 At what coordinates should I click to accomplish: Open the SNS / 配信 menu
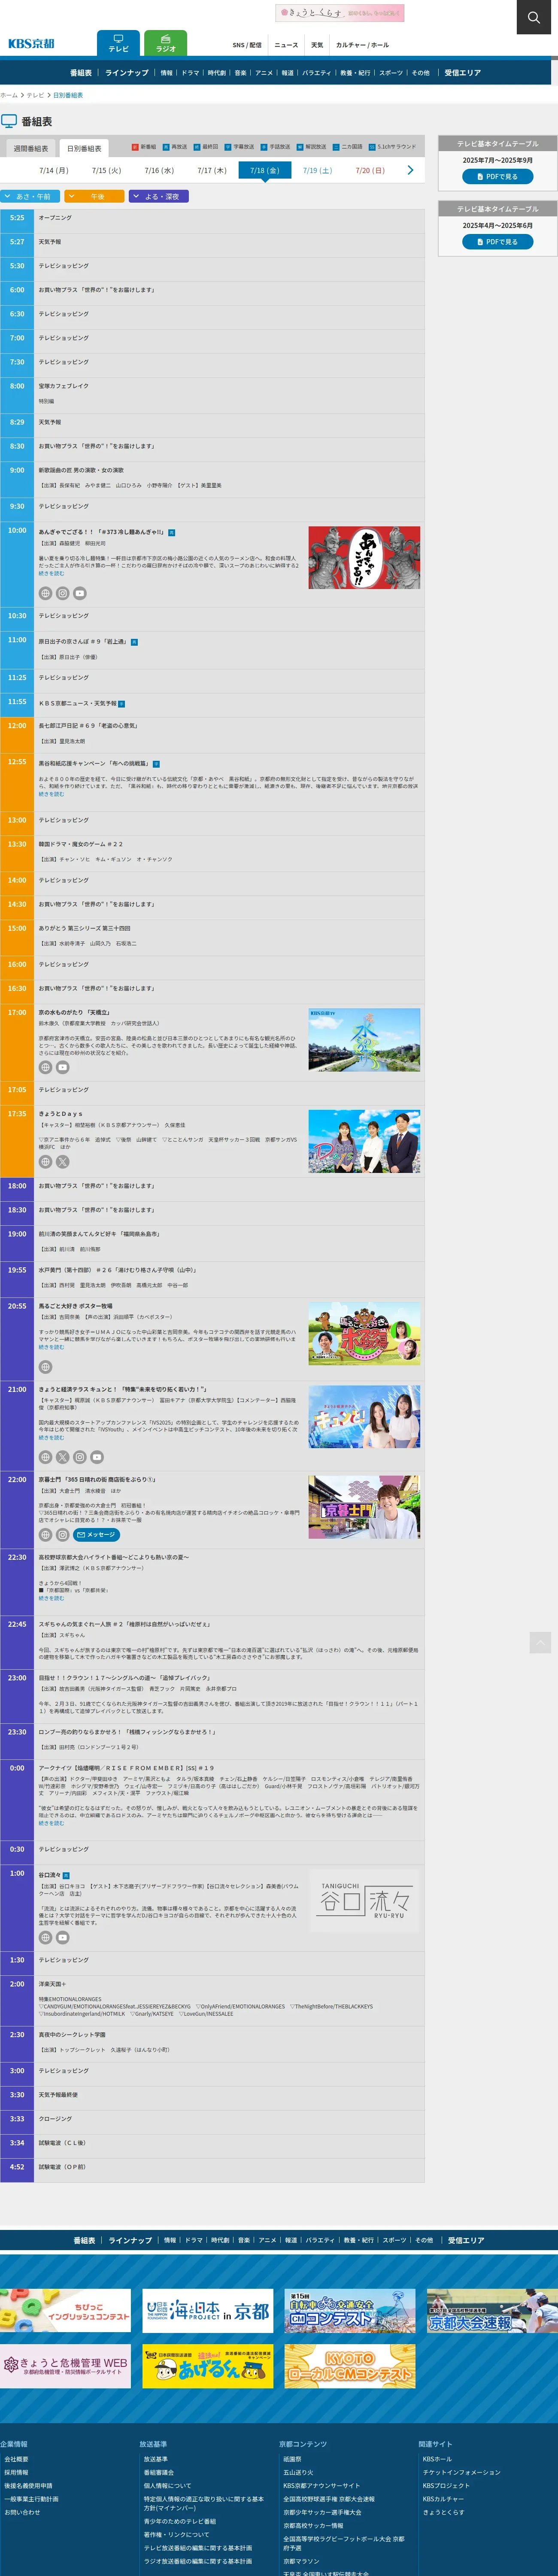(247, 45)
